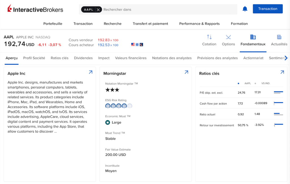Click the moon overnight session icon
The height and width of the screenshot is (184, 290).
coord(141,44)
